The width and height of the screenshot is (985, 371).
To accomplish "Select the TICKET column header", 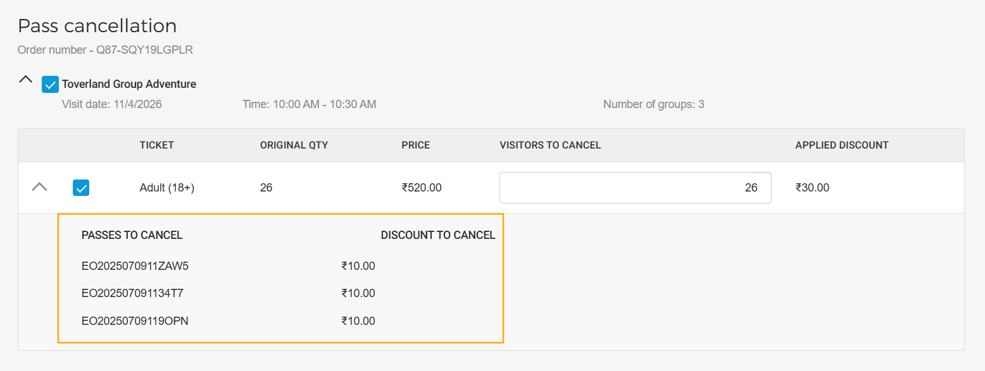I will 157,145.
